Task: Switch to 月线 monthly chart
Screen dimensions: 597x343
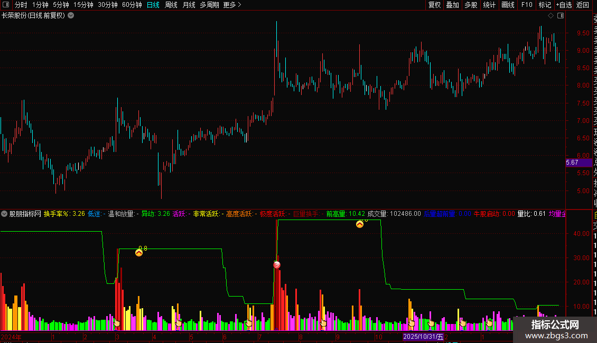Action: pyautogui.click(x=189, y=5)
